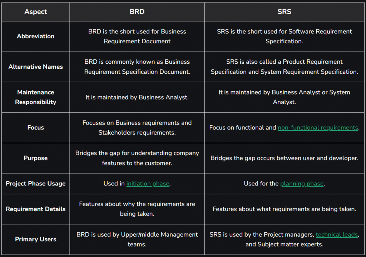Click the cell about user and developer gap
366x257 pixels.
tap(284, 158)
